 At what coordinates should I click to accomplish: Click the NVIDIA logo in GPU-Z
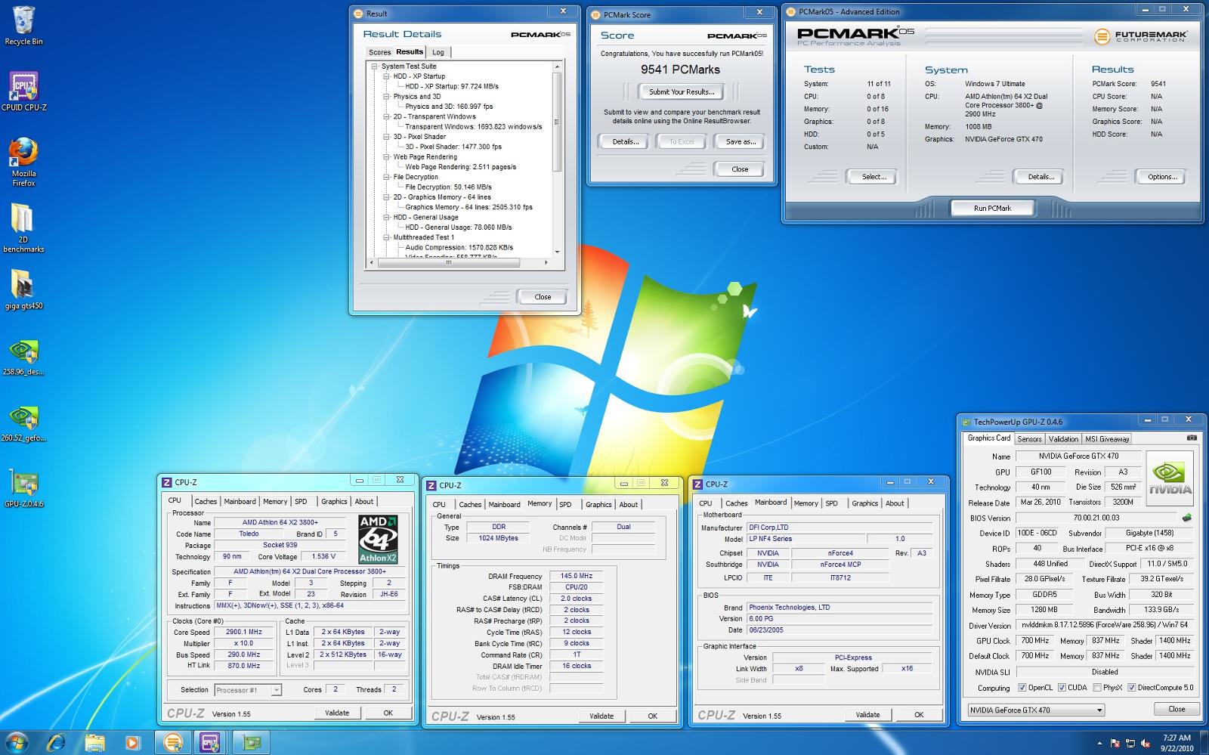(1170, 478)
